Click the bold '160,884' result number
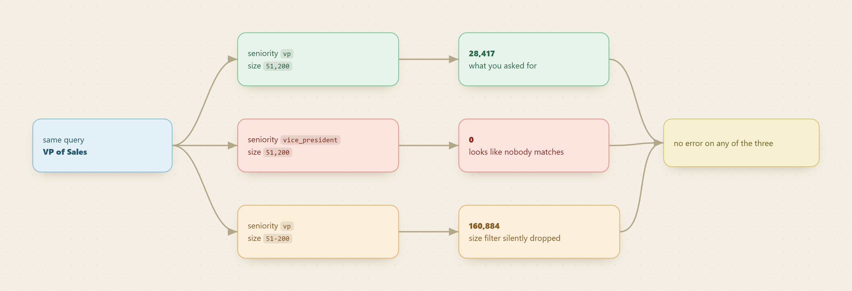852x291 pixels. 484,226
